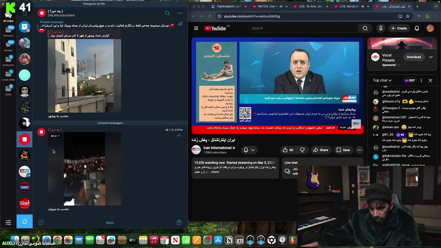Click Download on Vocal Presets ad

point(414,57)
